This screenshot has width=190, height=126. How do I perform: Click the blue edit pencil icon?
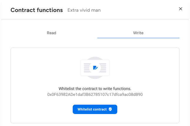(x=95, y=68)
